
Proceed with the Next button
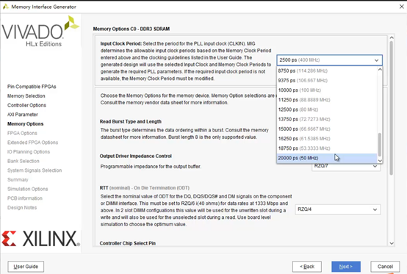[x=346, y=267]
